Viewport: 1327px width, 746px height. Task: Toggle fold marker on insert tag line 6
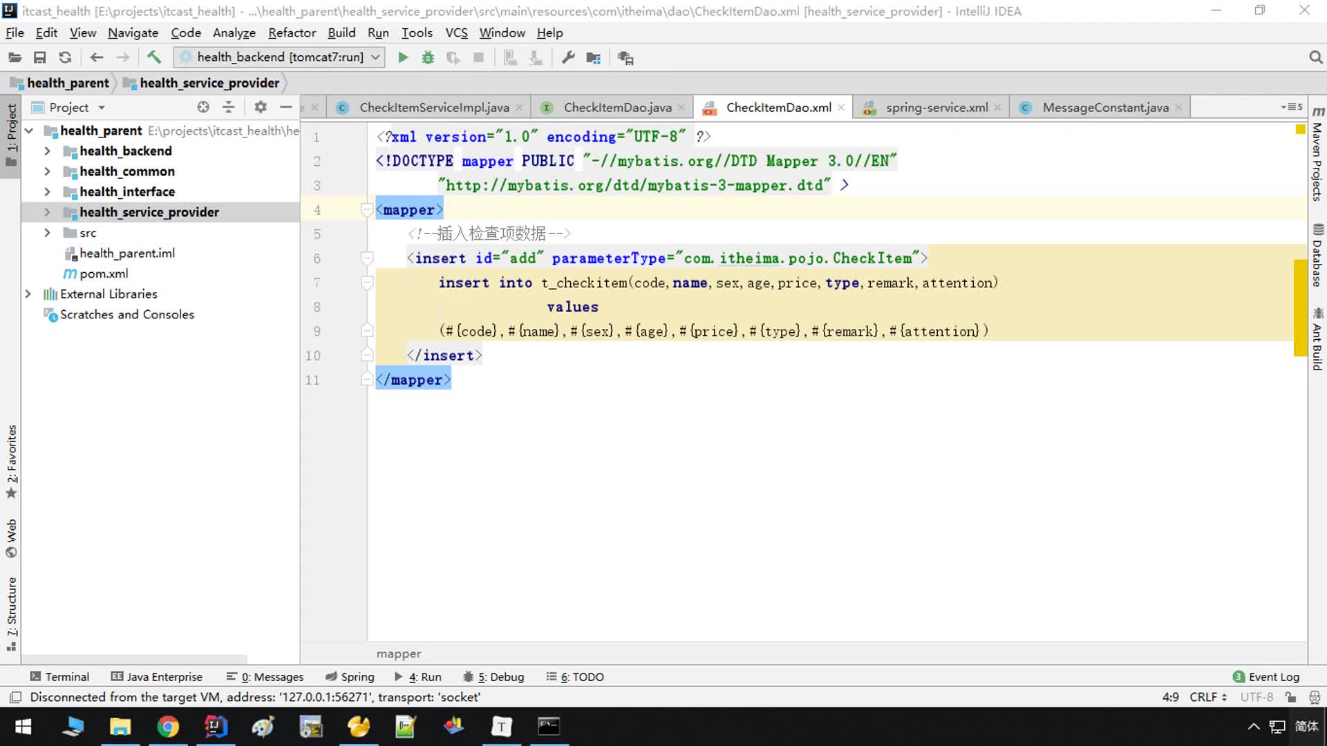[x=367, y=258]
